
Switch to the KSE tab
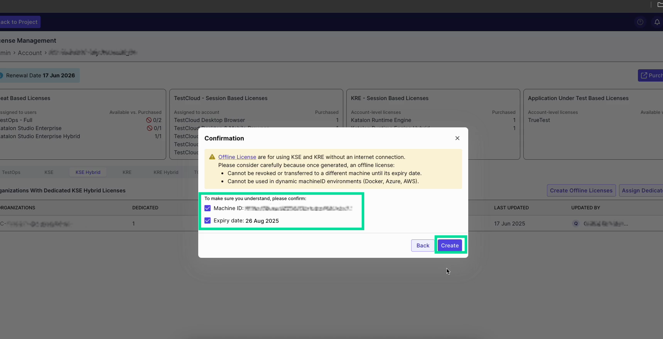coord(49,172)
